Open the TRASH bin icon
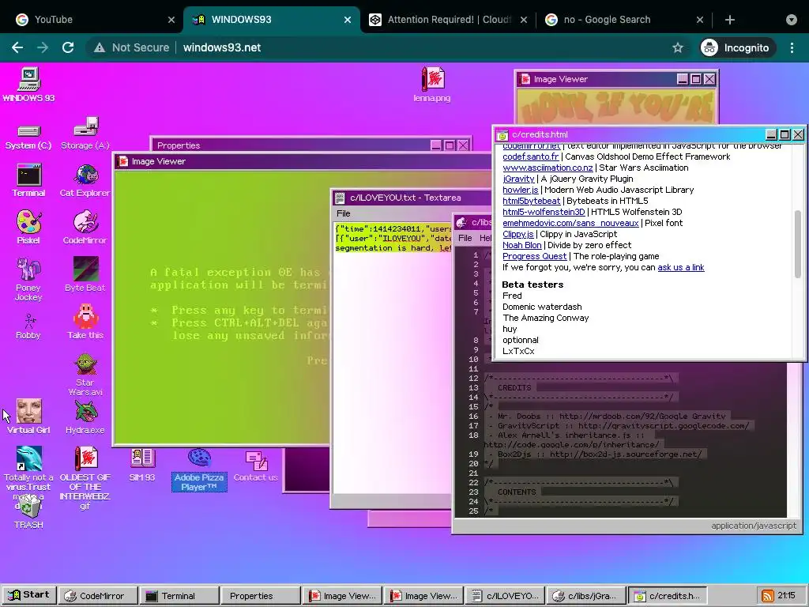The height and width of the screenshot is (607, 809). (29, 511)
